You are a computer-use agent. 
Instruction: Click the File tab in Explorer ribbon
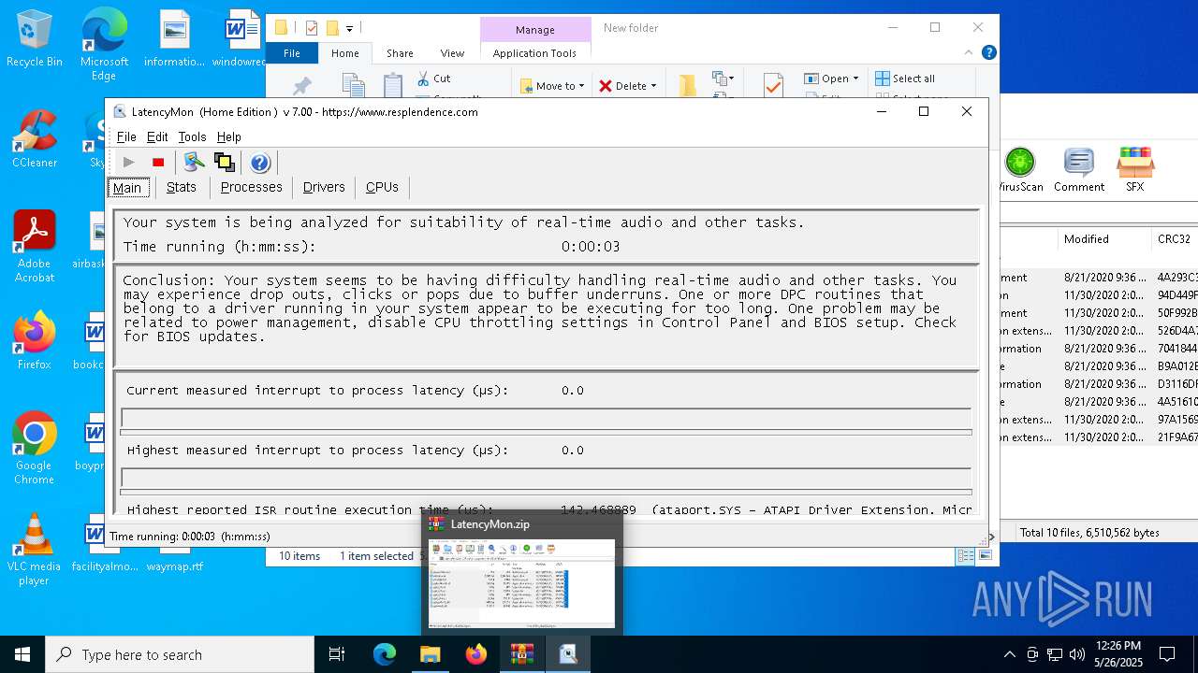(x=292, y=53)
